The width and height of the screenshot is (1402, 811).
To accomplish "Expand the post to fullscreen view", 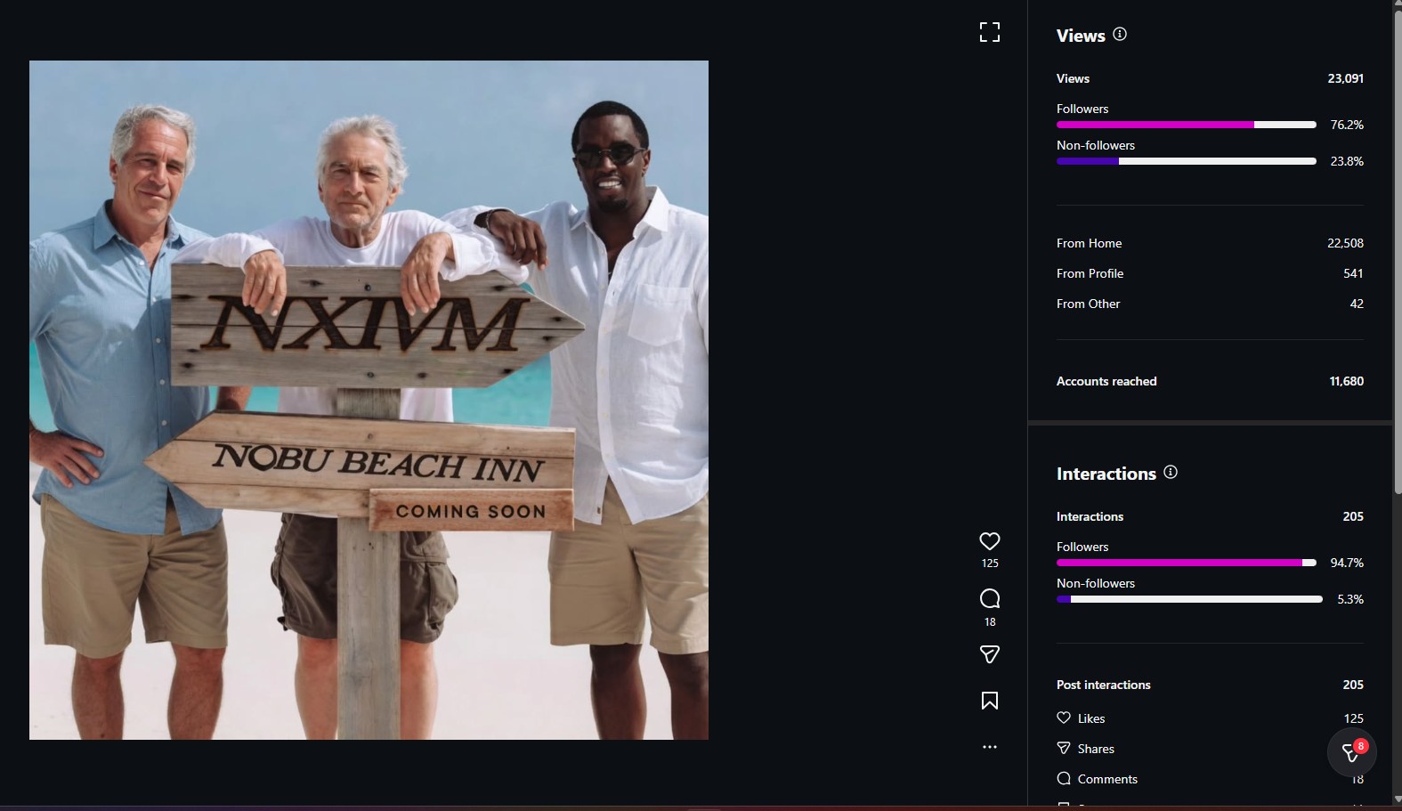I will point(989,32).
